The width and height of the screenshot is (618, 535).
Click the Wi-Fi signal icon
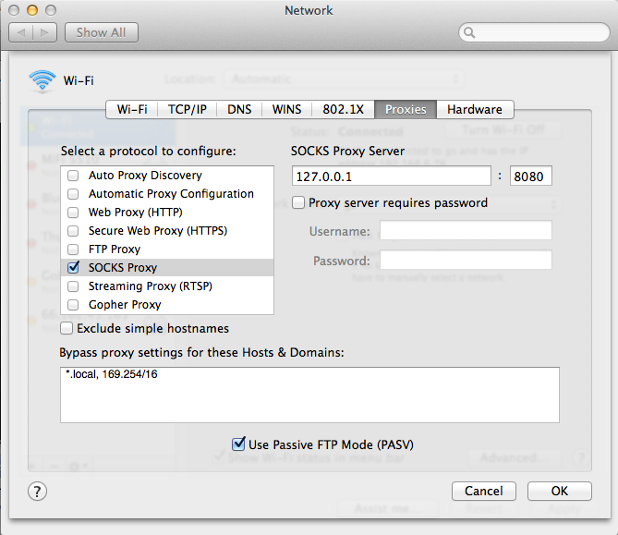pyautogui.click(x=42, y=80)
